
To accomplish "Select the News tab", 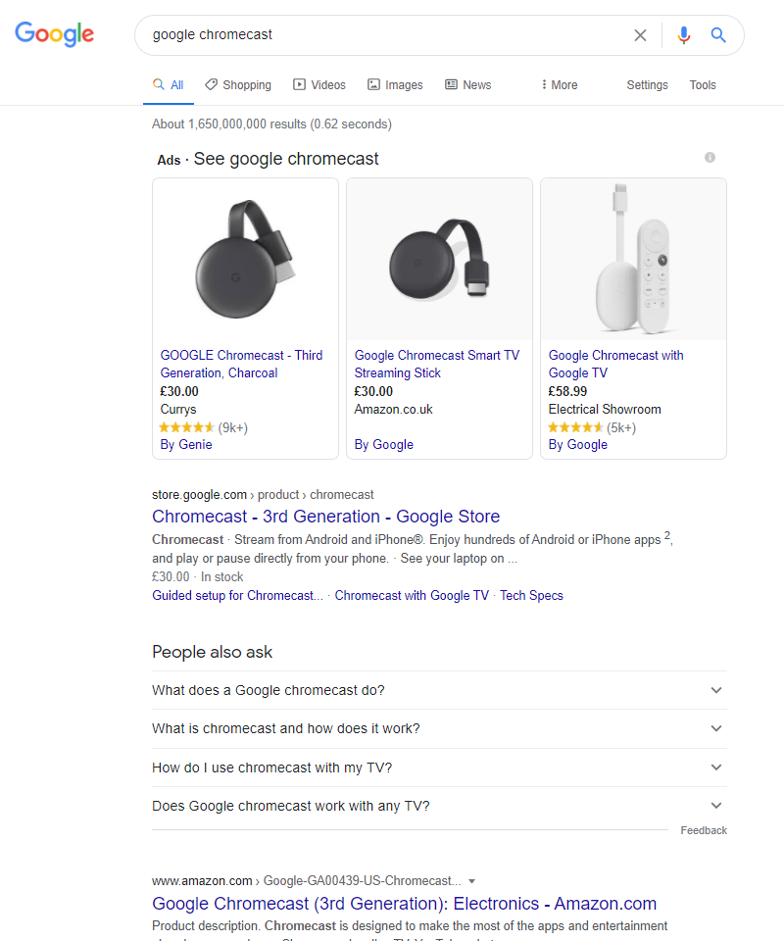I will [x=467, y=85].
